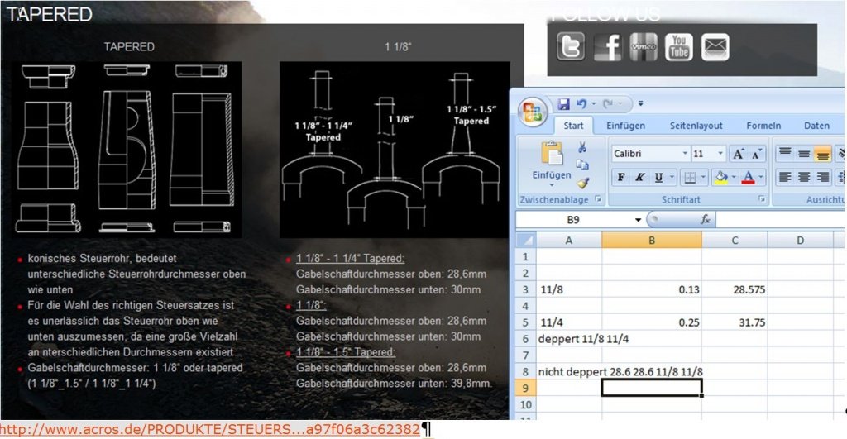This screenshot has width=847, height=439.
Task: Open the YouTube channel icon
Action: [679, 47]
